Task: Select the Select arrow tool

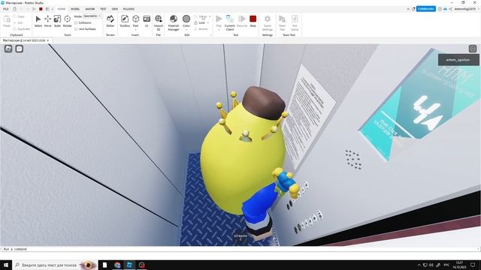Action: point(38,21)
